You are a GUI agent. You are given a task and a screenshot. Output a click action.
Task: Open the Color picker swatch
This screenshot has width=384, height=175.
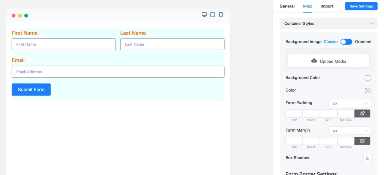367,91
